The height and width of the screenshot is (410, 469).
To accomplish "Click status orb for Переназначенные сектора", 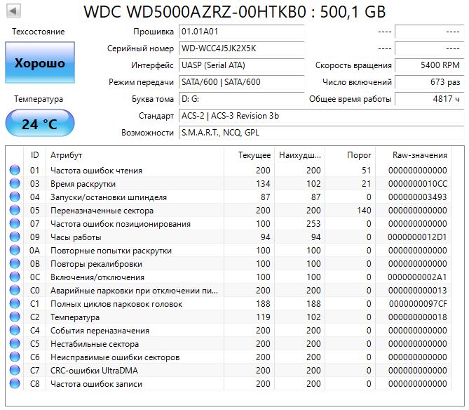I will [15, 210].
